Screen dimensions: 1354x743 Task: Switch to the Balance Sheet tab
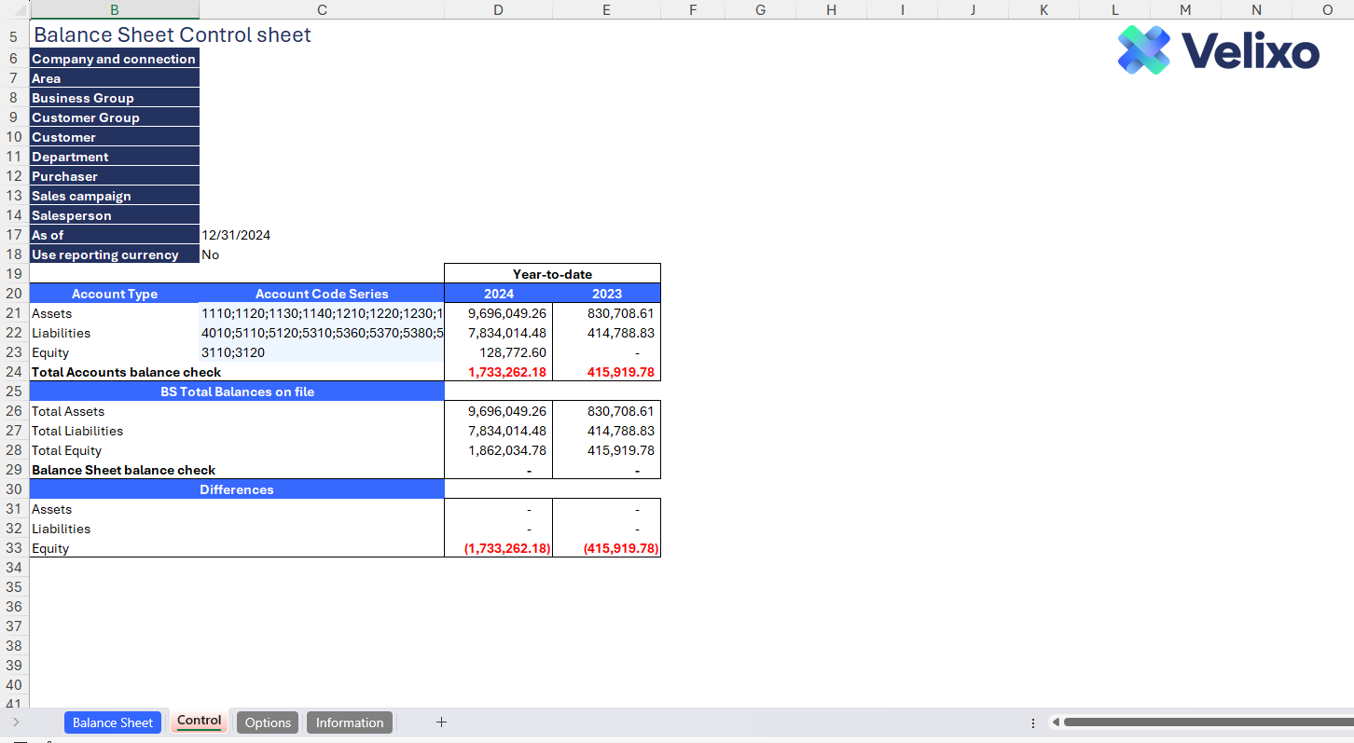click(x=112, y=722)
